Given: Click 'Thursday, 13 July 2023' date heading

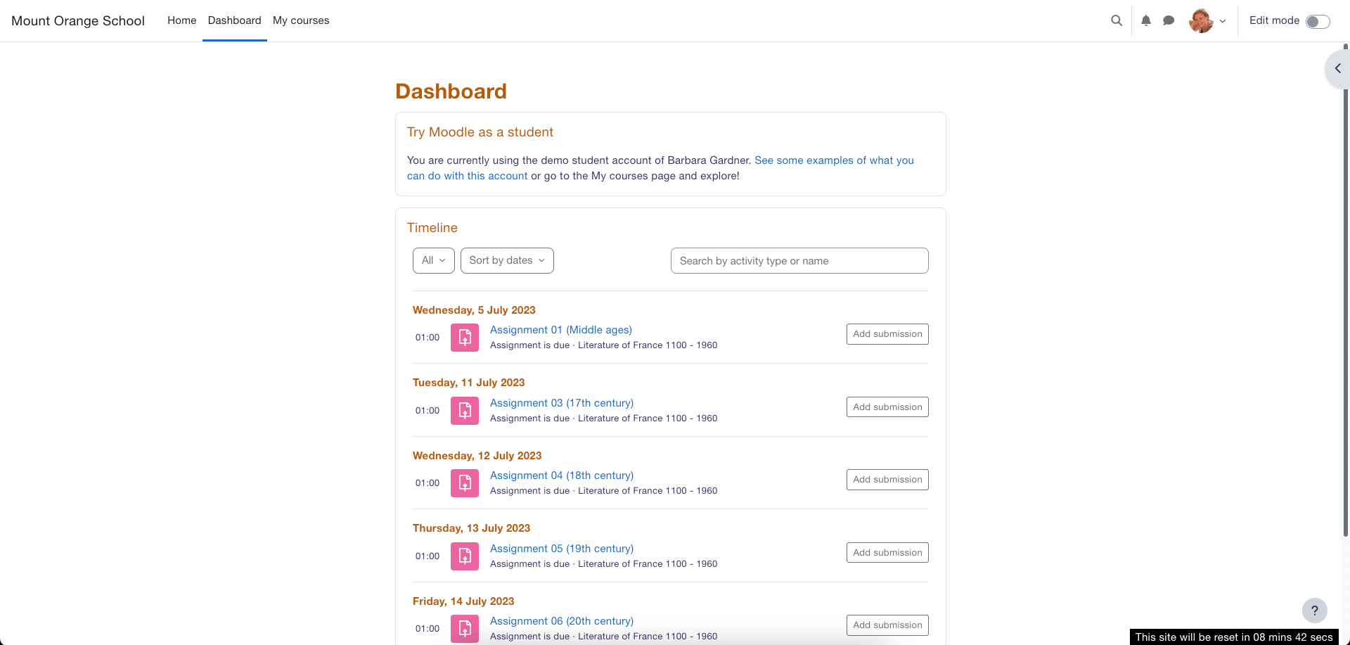Looking at the screenshot, I should (472, 528).
